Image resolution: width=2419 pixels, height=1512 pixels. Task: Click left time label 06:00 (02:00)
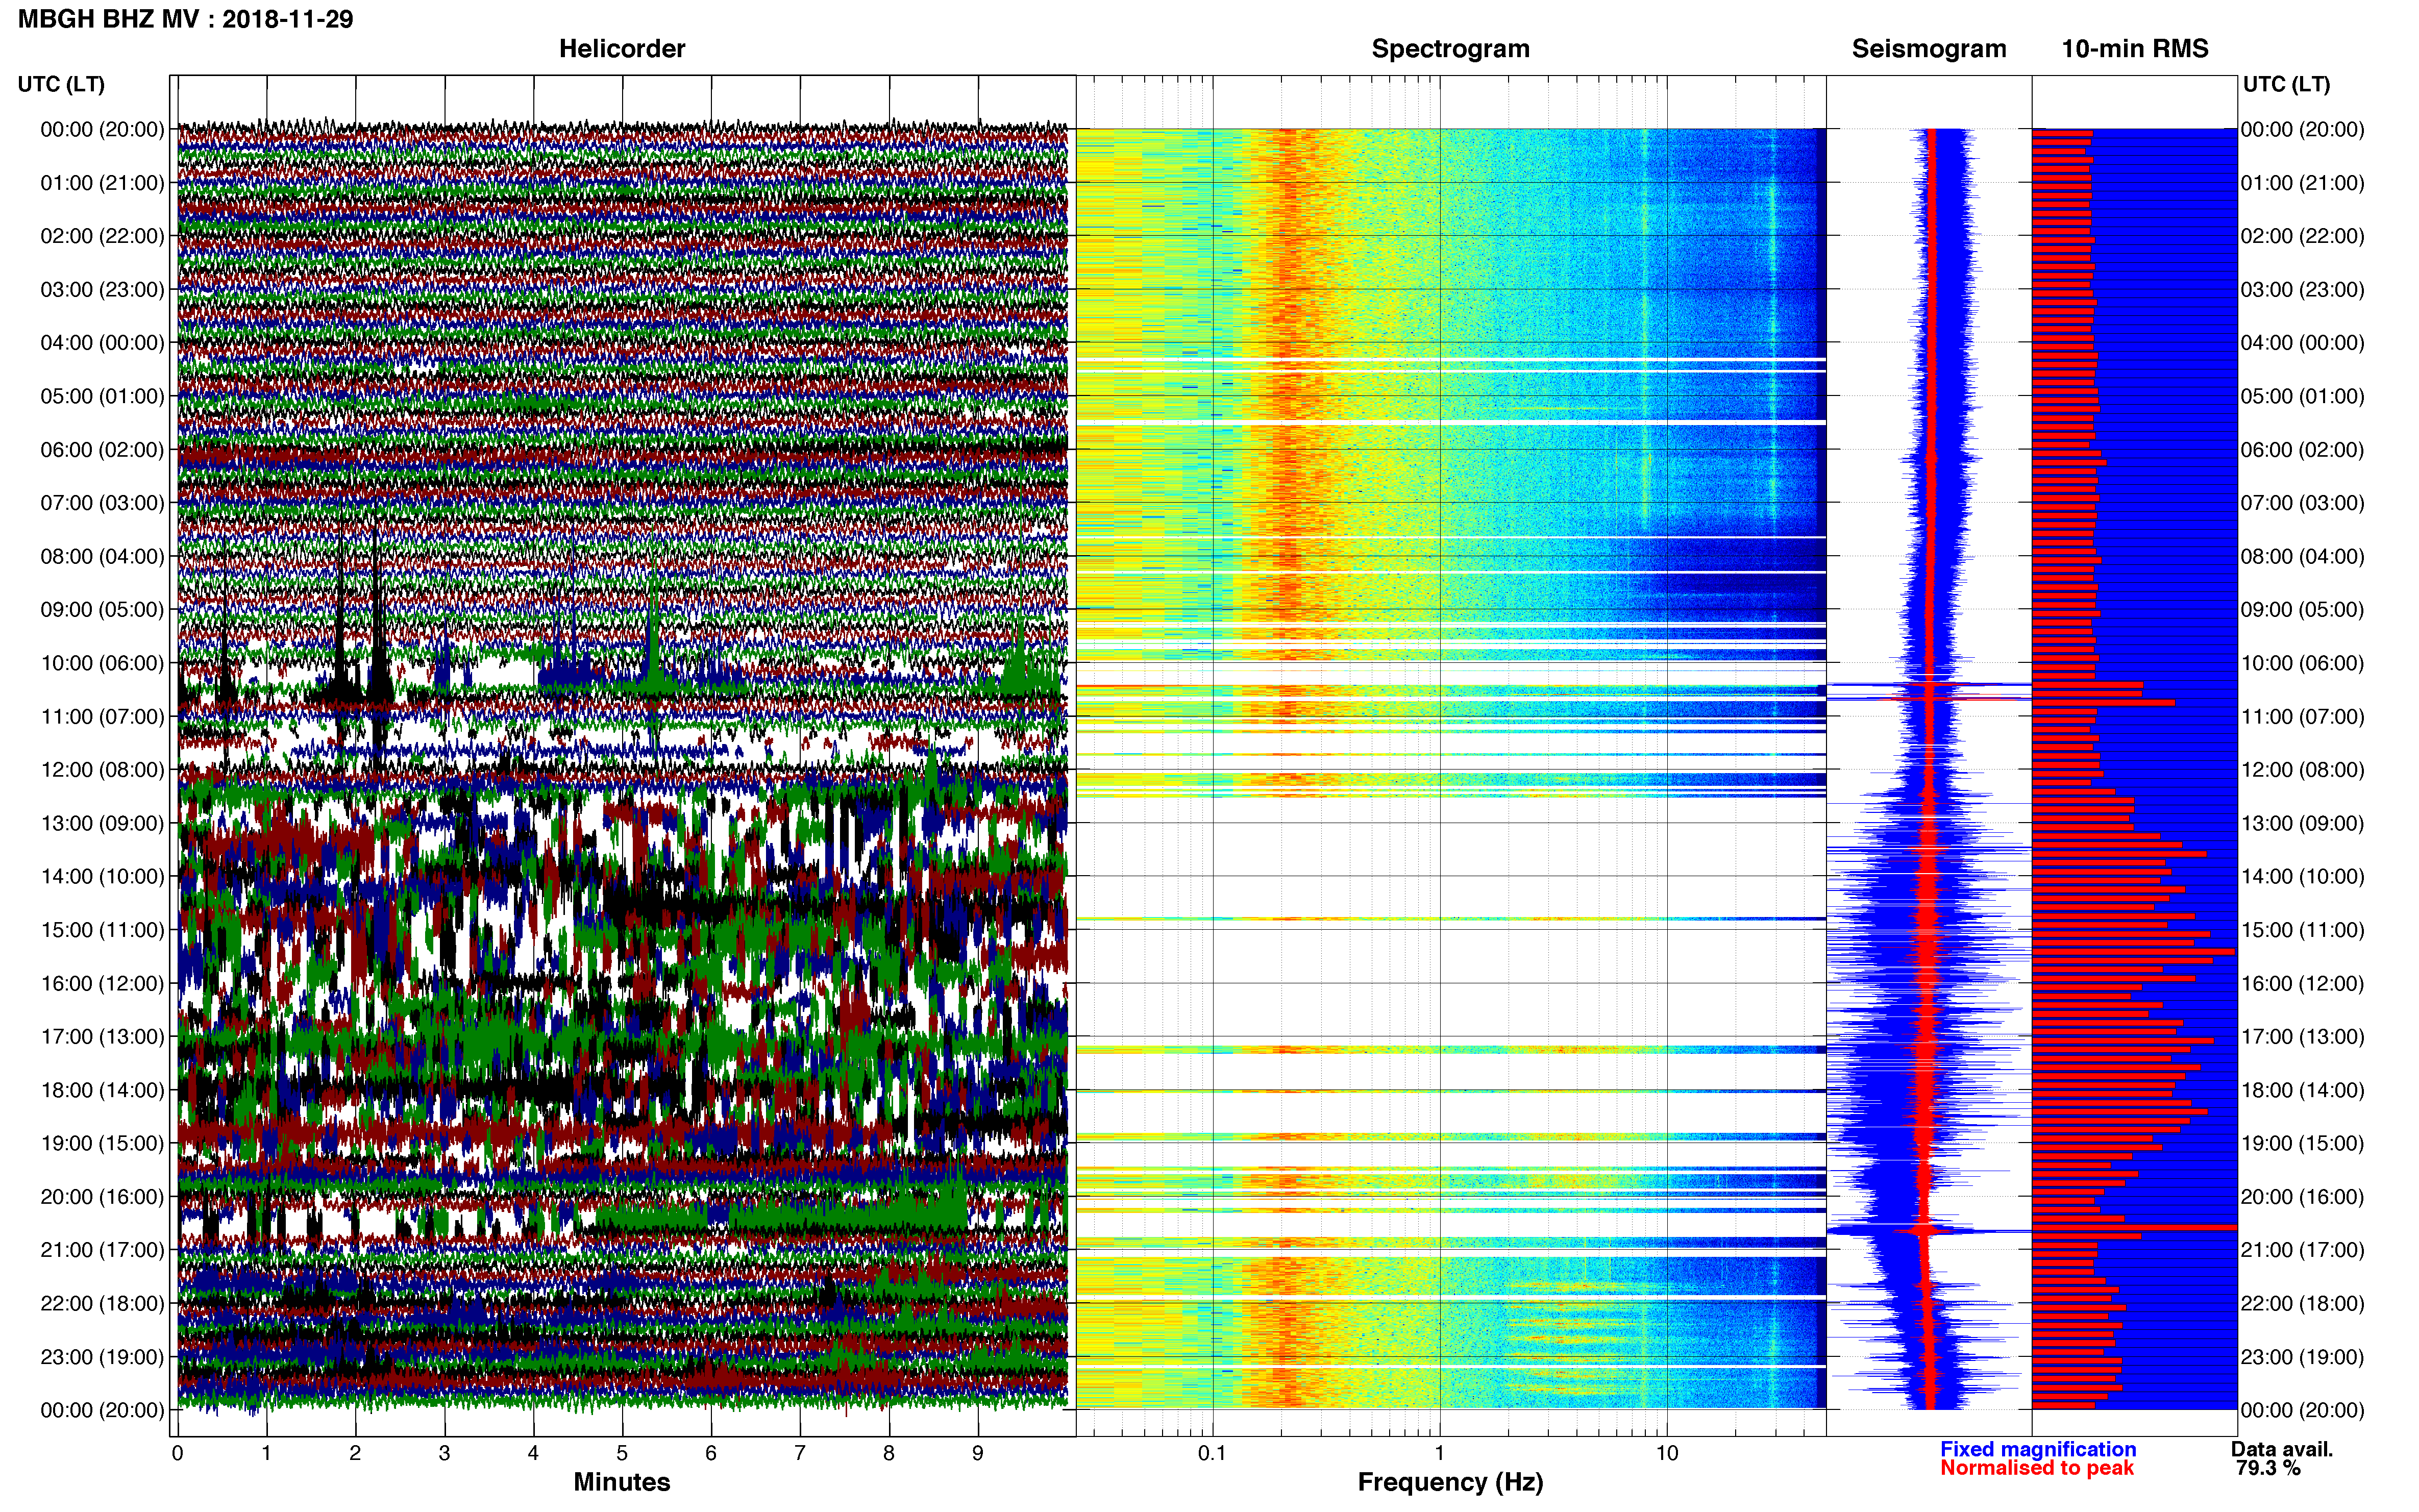tap(102, 450)
